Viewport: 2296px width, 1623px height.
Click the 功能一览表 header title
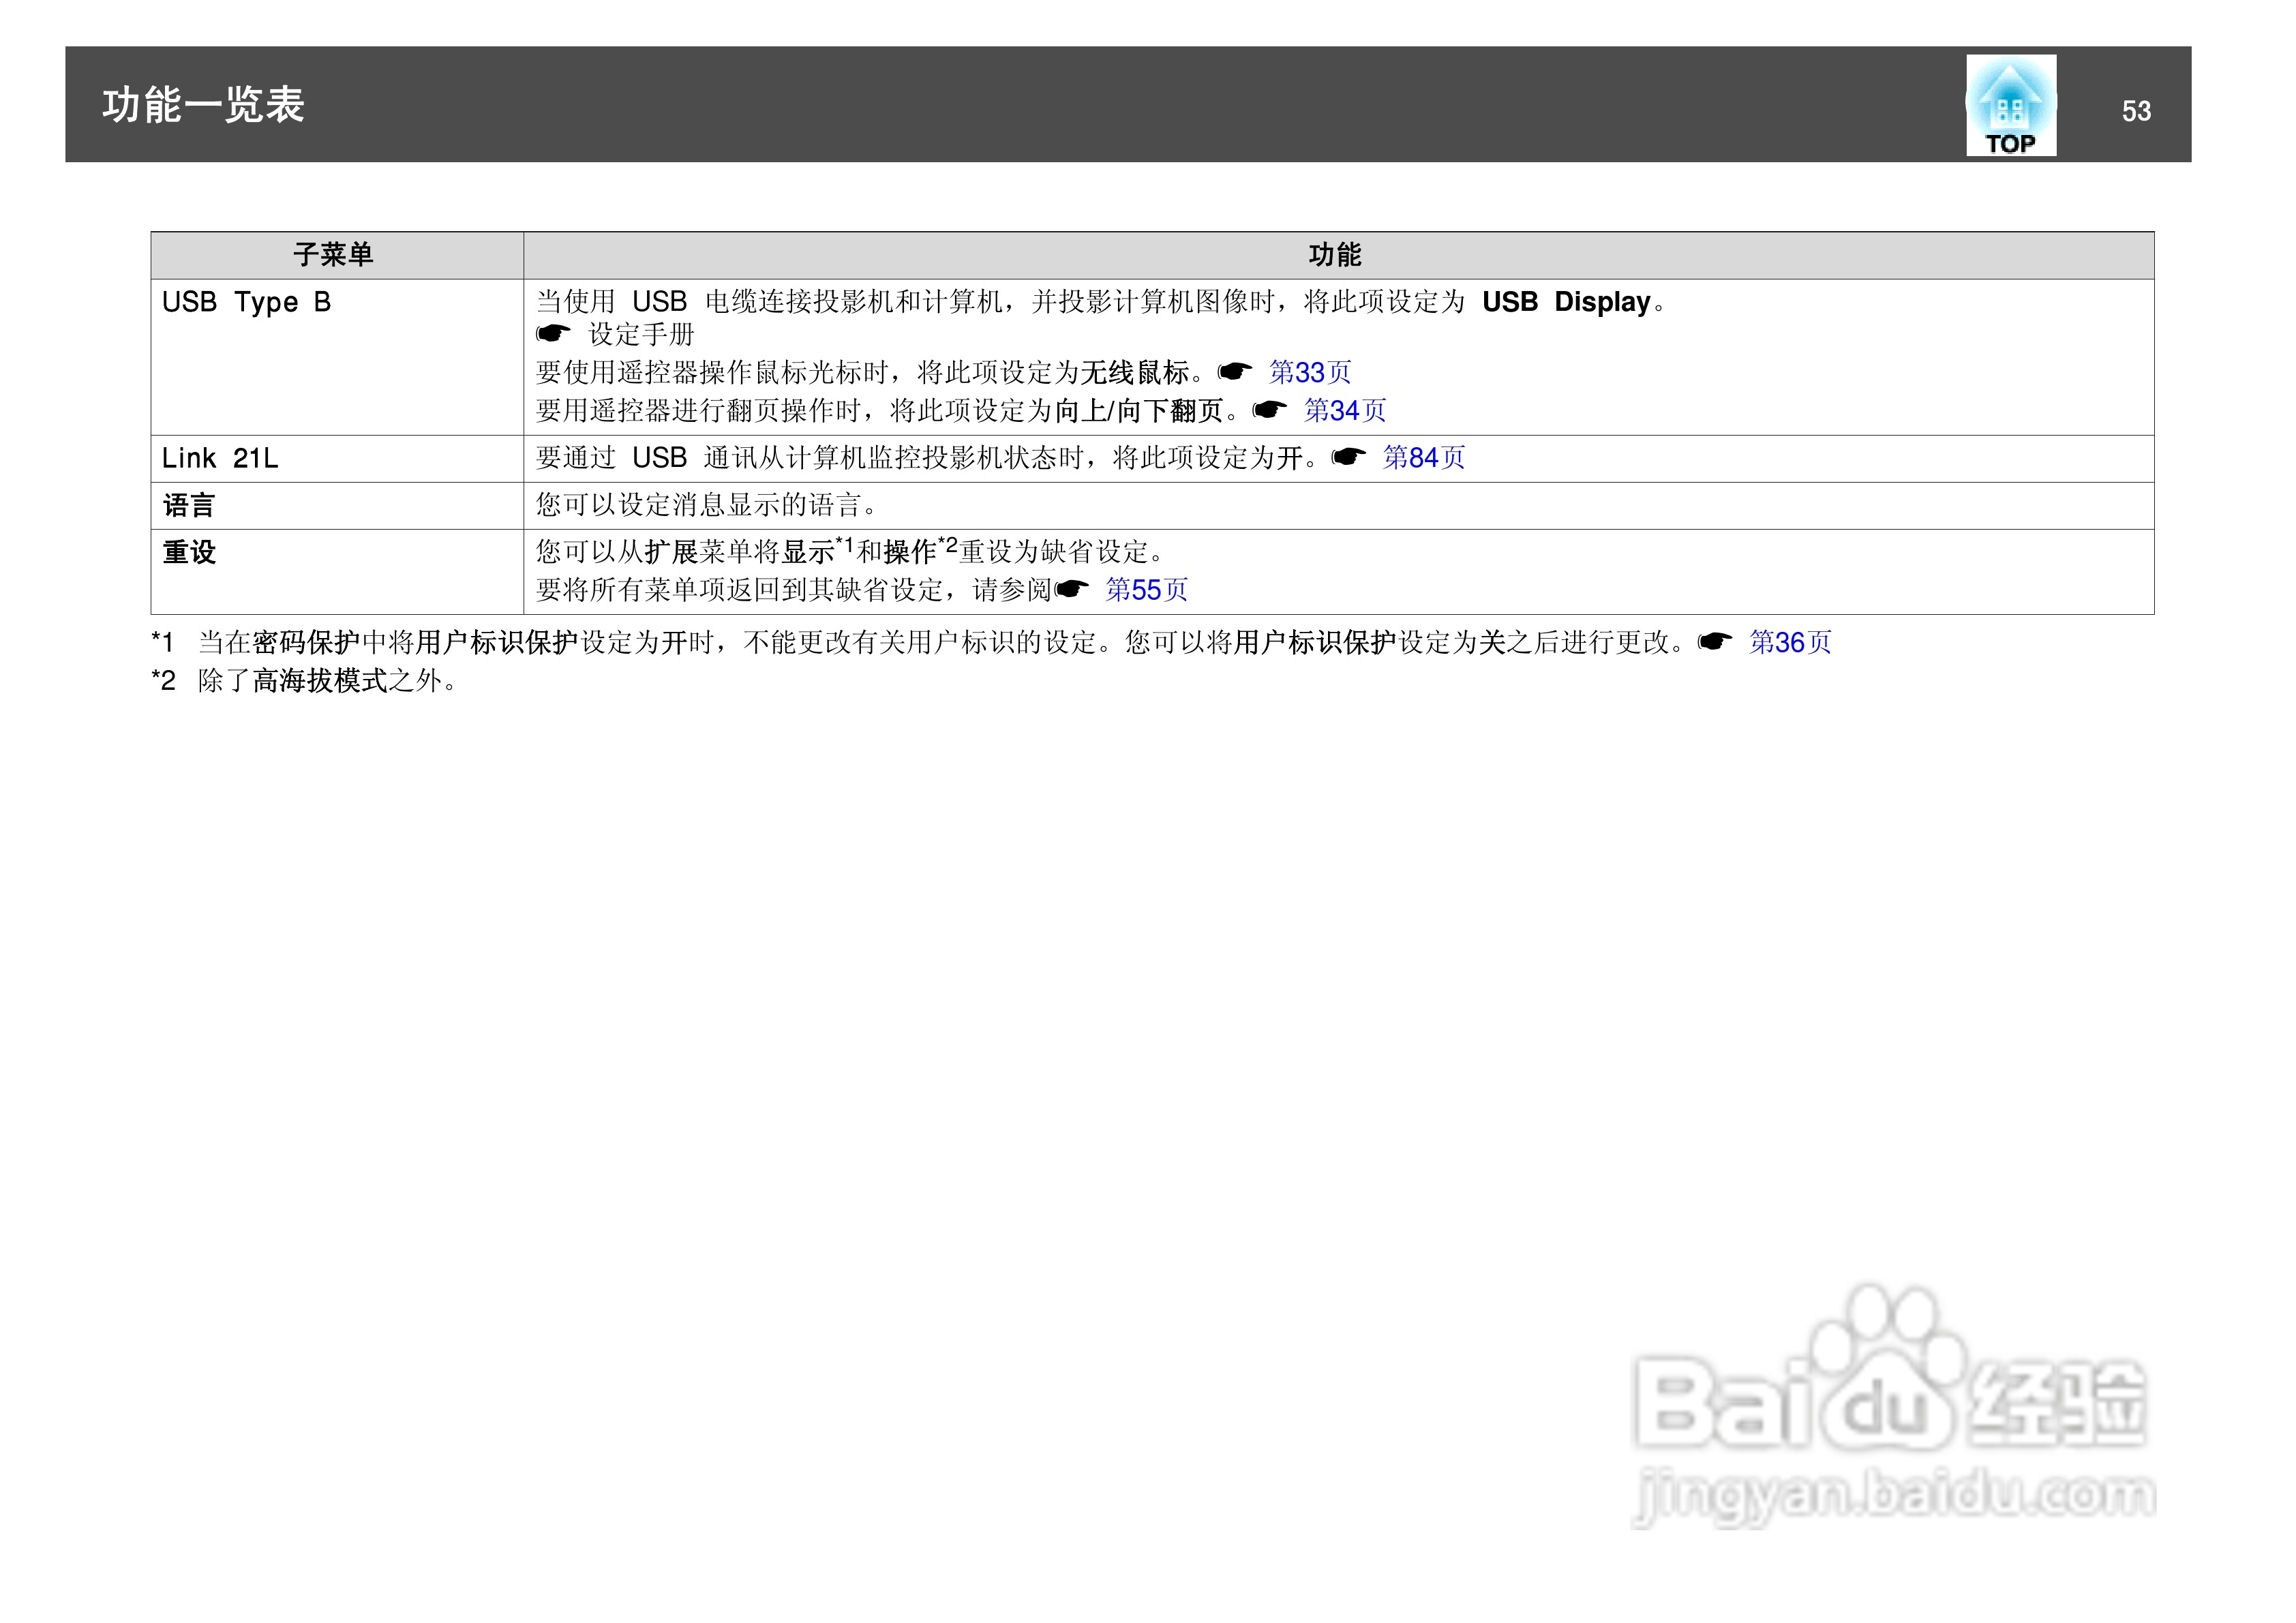click(x=203, y=105)
